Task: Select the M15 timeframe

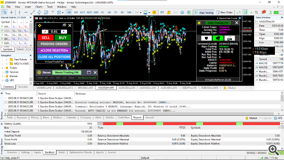Action: pos(83,13)
